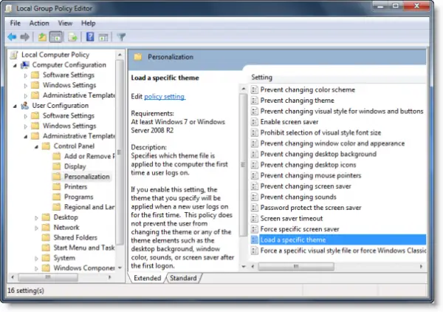The width and height of the screenshot is (443, 312).
Task: Click the Back arrow toolbar icon
Action: click(x=12, y=37)
